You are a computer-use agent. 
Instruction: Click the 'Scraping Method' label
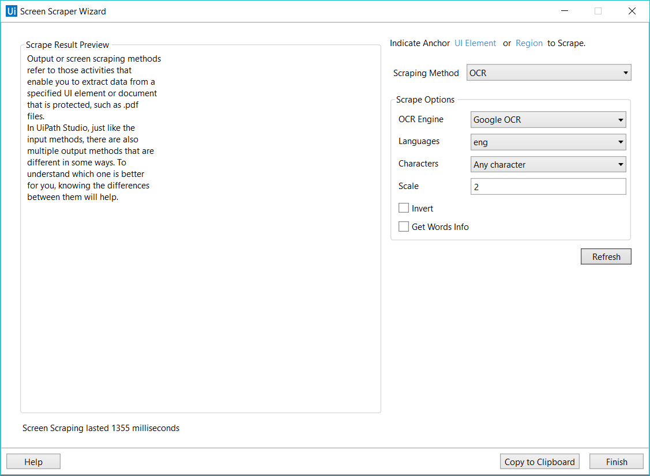click(x=426, y=73)
